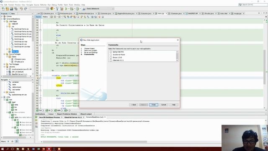Click the Chrome browser selector icon
The width and height of the screenshot is (268, 151).
[x=52, y=8]
